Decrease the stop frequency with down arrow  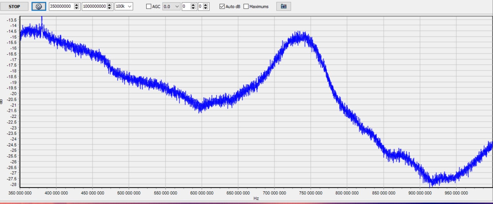point(110,8)
